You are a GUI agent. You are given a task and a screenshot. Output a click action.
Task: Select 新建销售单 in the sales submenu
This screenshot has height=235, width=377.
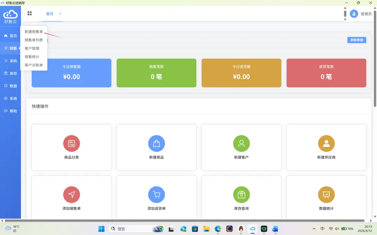coord(34,32)
